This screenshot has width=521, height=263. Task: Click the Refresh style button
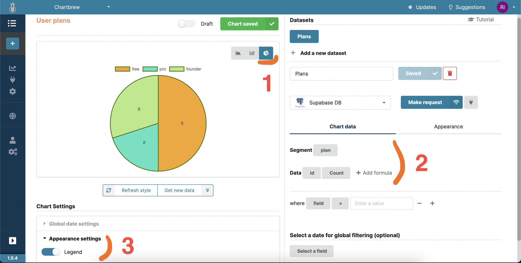(x=136, y=190)
